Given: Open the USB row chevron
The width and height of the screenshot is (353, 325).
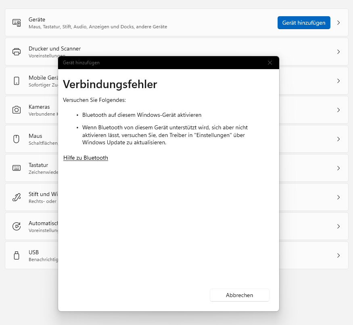Looking at the screenshot, I should 338,255.
